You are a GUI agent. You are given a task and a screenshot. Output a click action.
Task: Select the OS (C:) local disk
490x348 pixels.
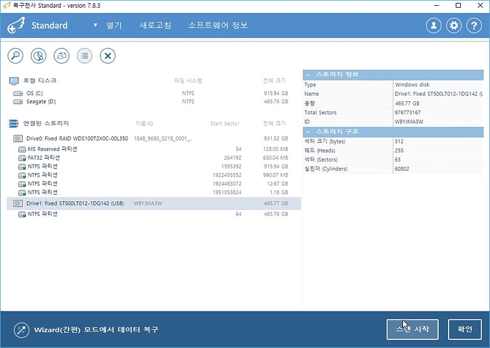(34, 93)
